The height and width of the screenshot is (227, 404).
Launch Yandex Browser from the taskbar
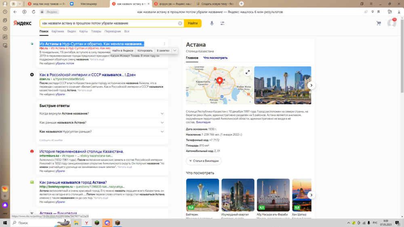86,223
